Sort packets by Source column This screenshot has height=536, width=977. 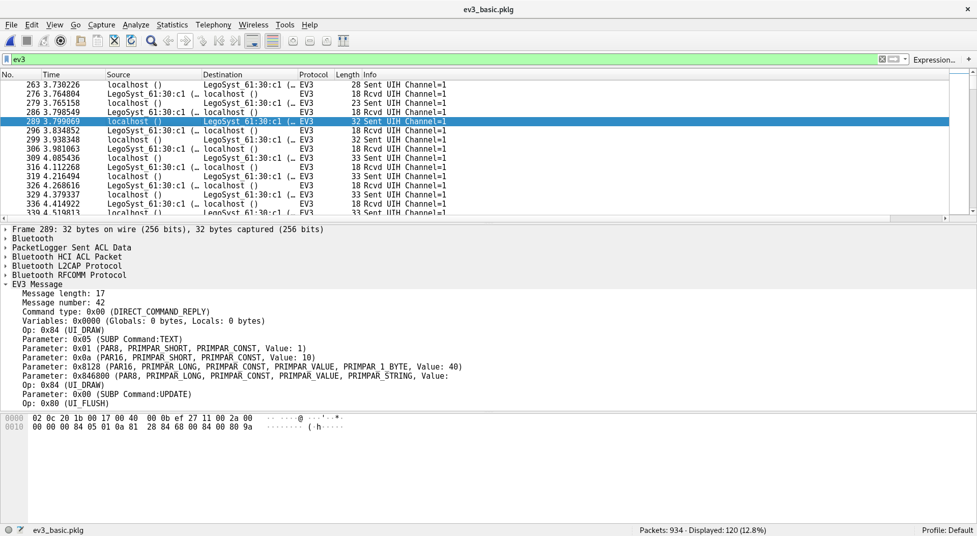[153, 75]
